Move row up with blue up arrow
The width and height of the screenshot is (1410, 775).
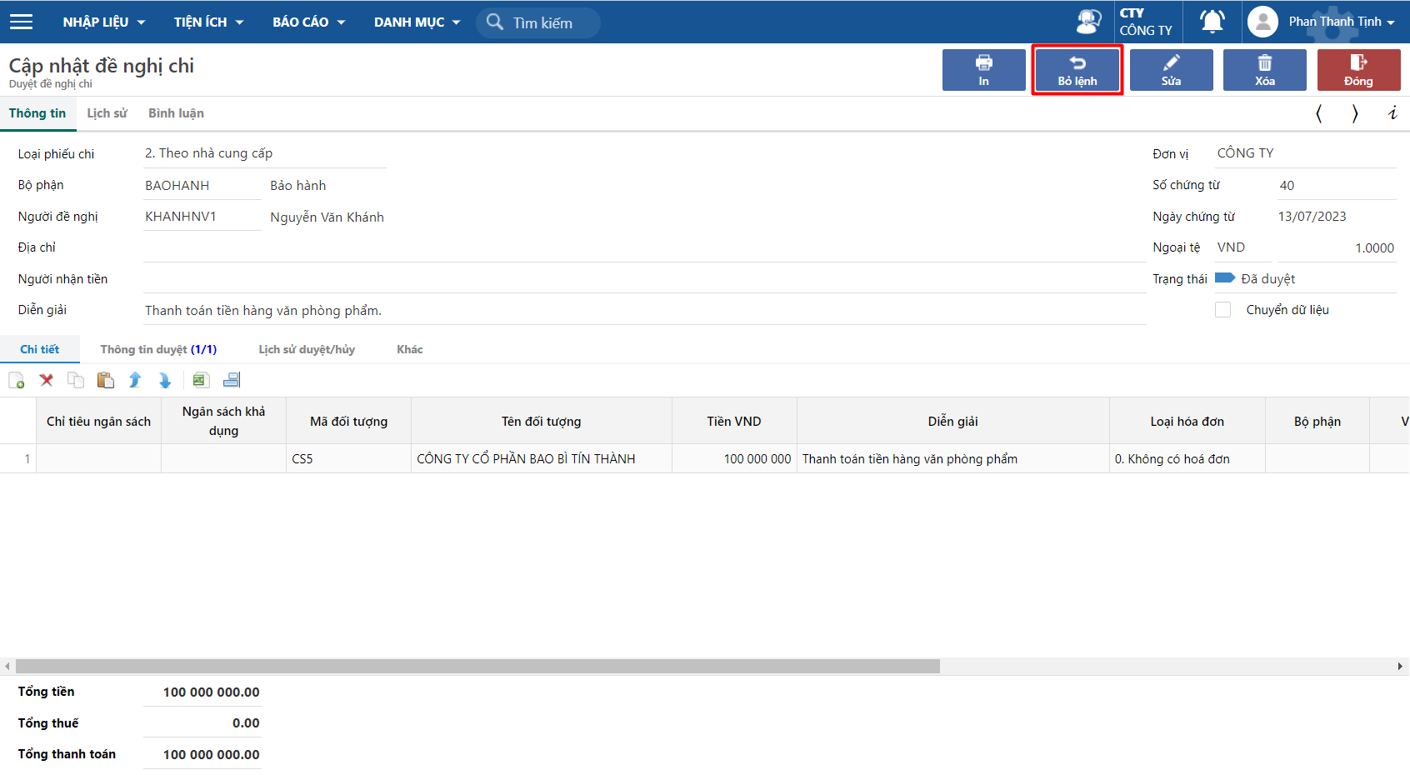[x=135, y=381]
